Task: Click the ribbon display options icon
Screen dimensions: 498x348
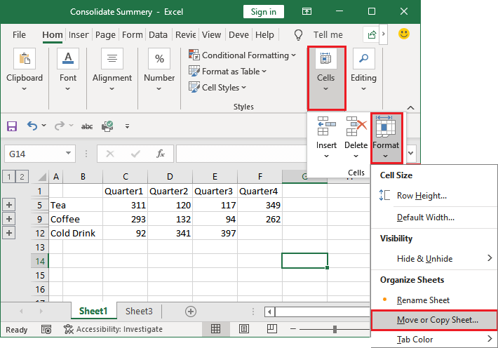Action: tap(307, 12)
